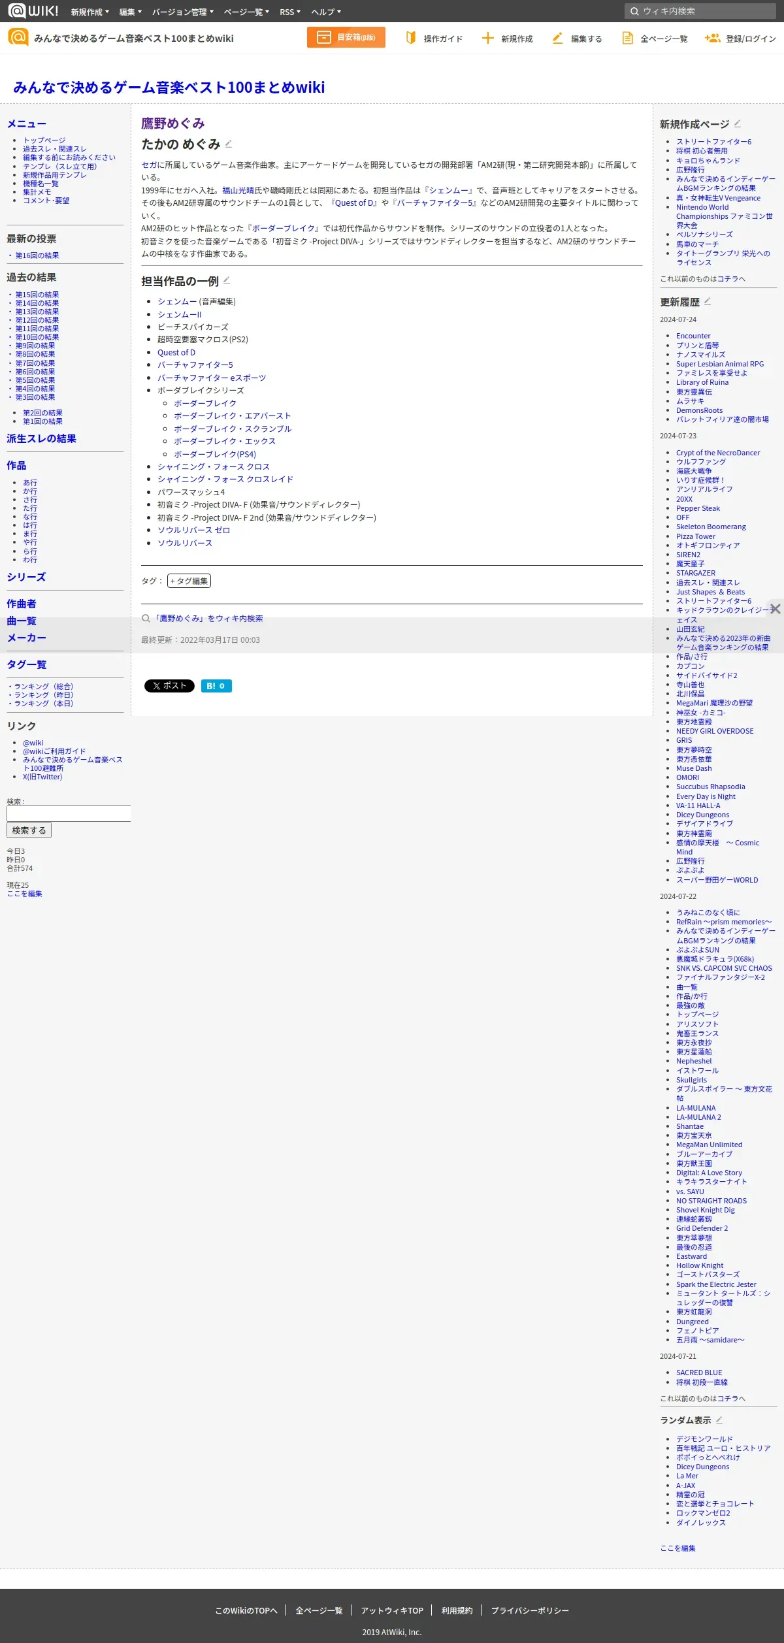Open the RSS dropdown menu
The height and width of the screenshot is (1643, 784).
290,12
